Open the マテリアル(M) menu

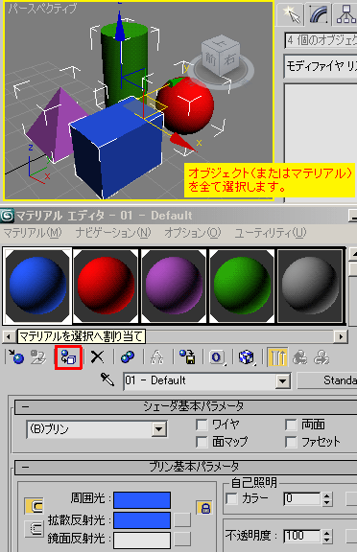32,233
